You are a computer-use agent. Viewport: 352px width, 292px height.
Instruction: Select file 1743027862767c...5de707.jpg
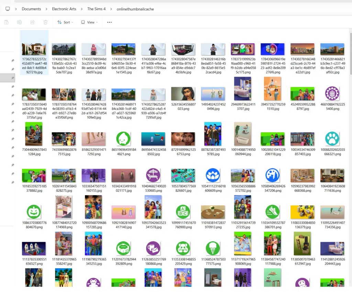pos(64,58)
